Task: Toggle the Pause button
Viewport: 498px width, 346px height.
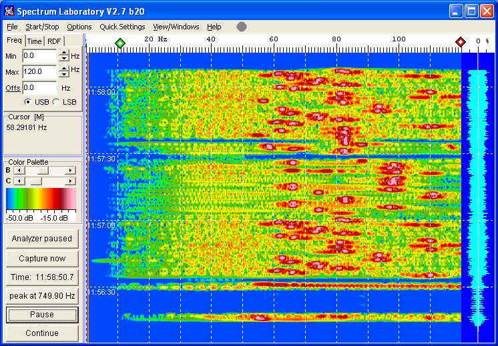Action: (x=42, y=314)
